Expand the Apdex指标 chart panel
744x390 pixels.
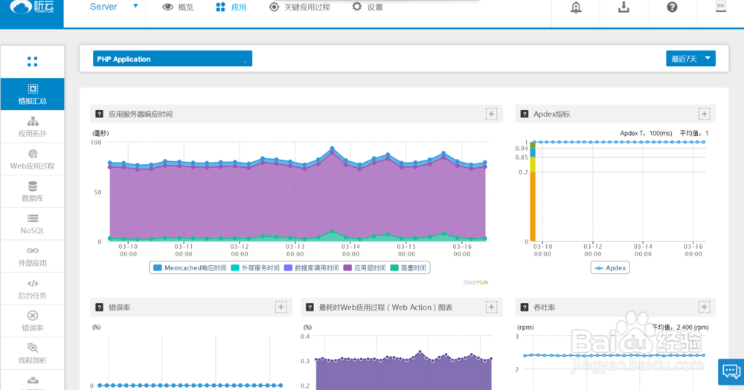pos(704,114)
